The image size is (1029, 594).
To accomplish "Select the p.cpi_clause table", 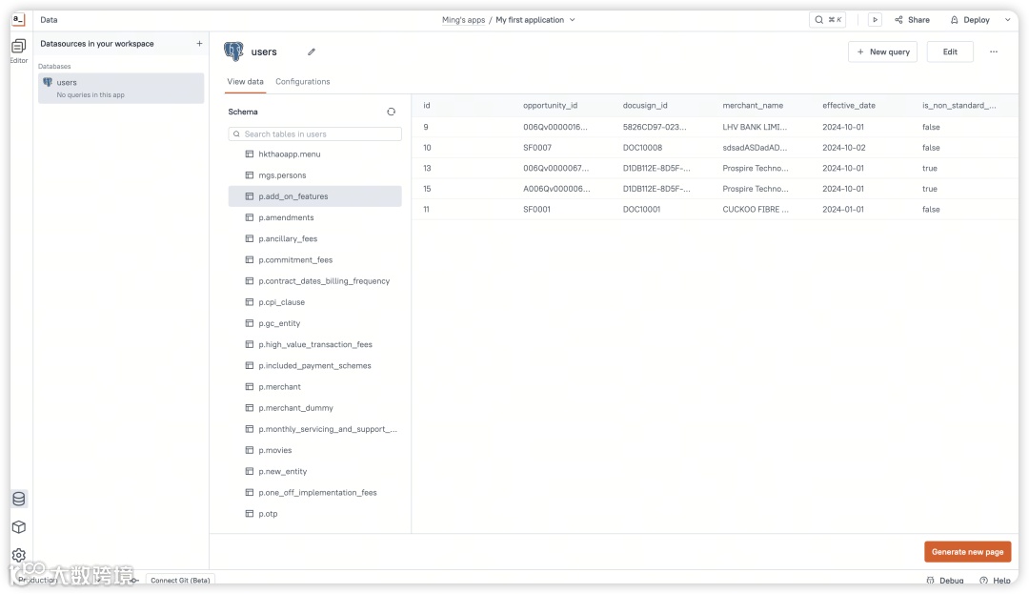I will coord(315,302).
